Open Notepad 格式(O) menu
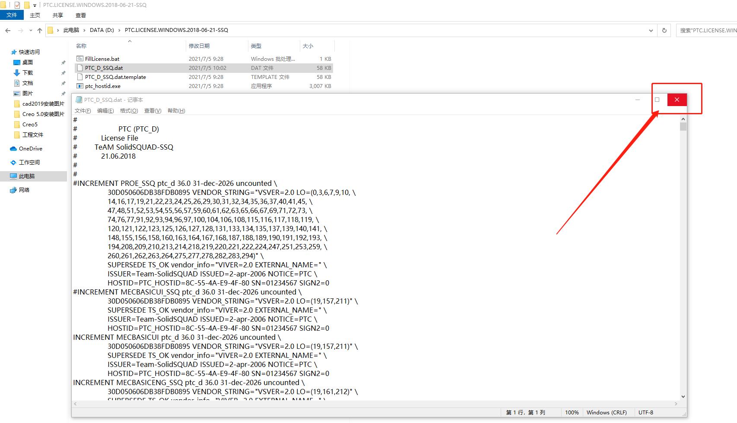 coord(129,111)
